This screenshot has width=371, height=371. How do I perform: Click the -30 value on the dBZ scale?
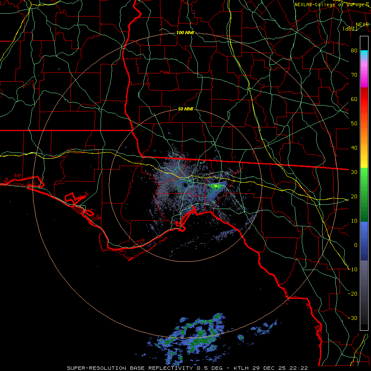(353, 318)
